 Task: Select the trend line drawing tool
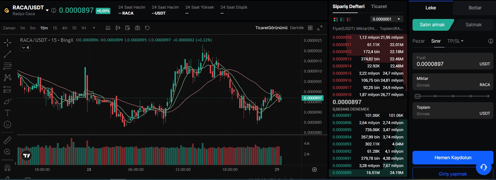coord(7,54)
